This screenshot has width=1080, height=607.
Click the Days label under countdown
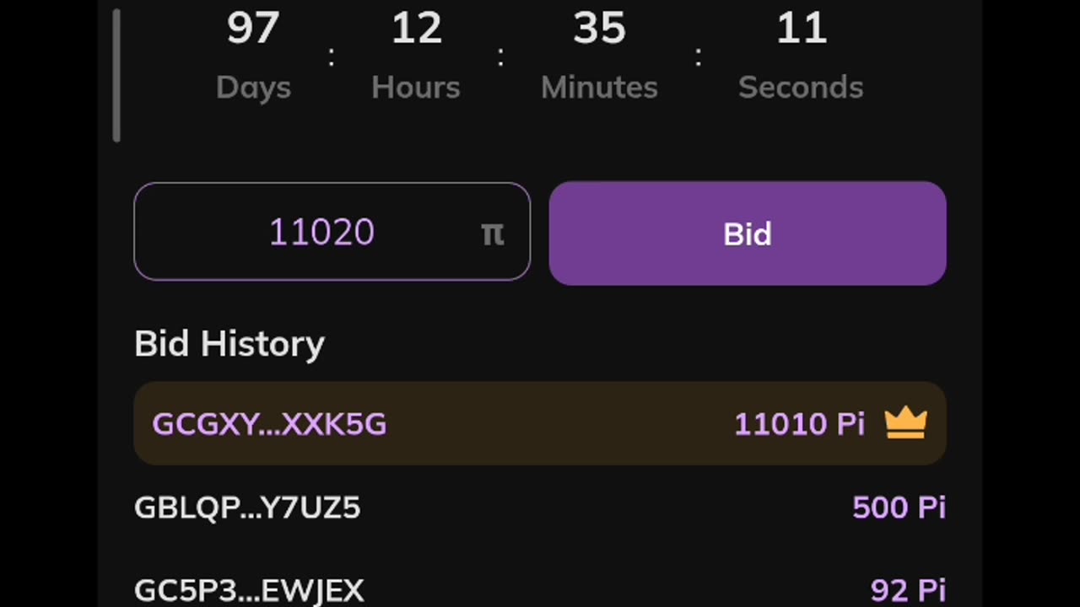coord(253,88)
